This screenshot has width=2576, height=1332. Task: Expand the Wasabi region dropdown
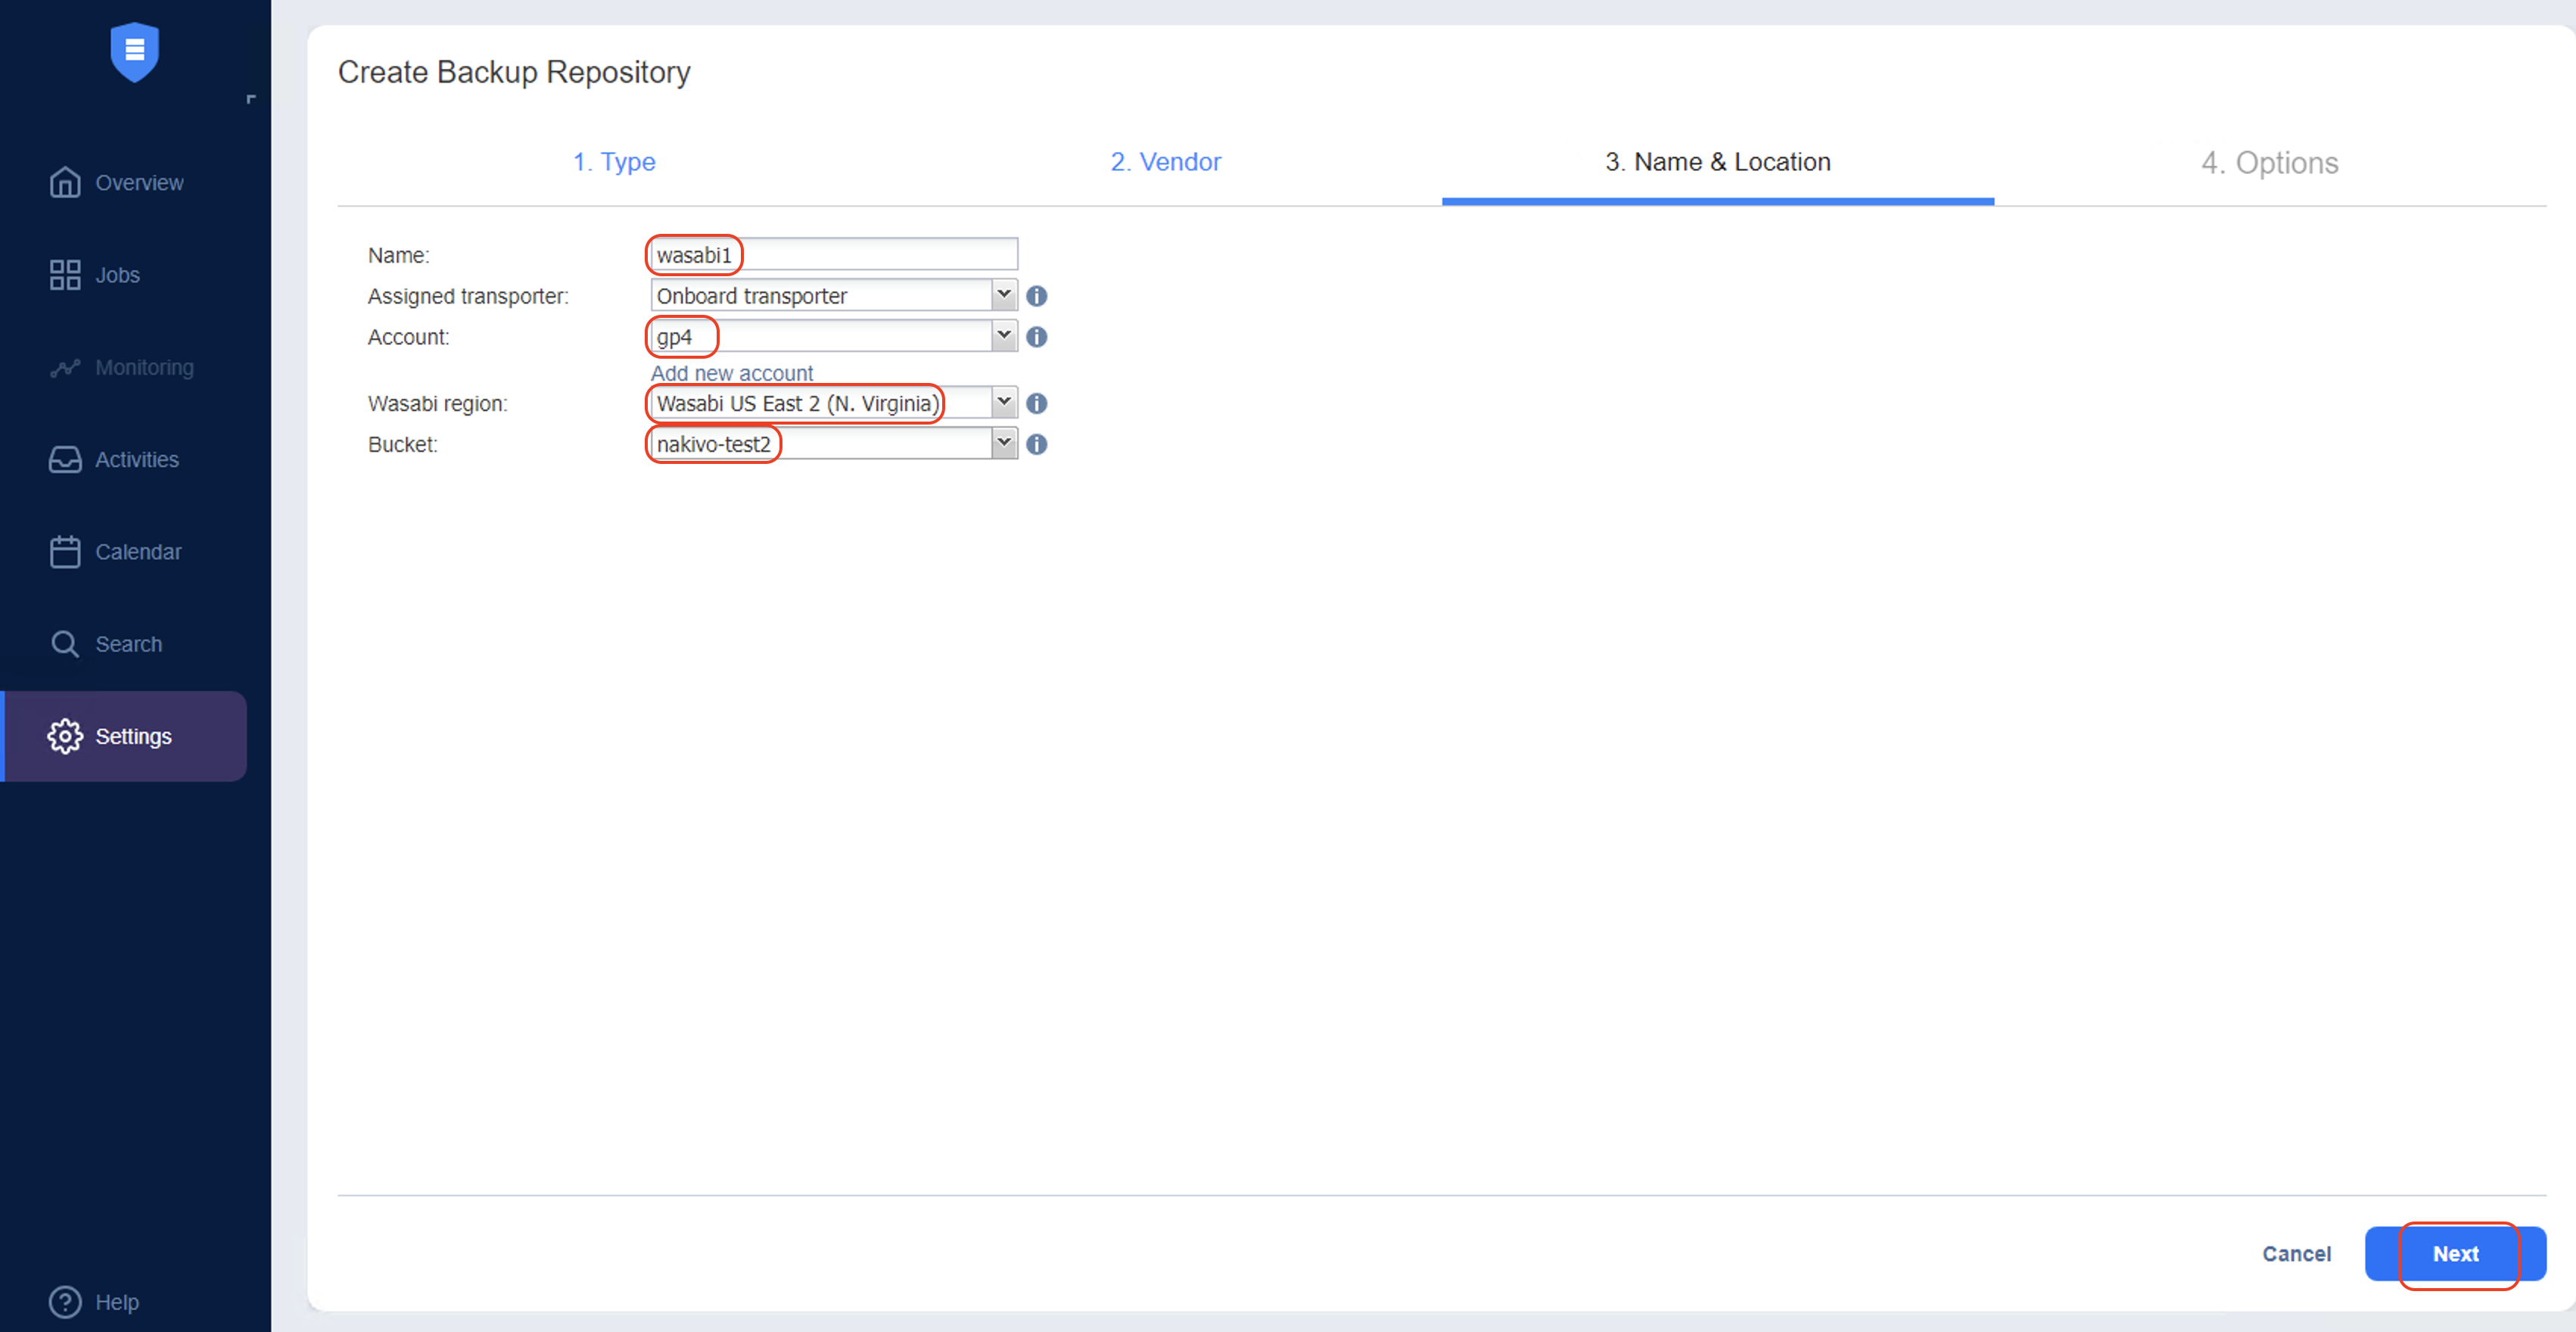pos(1003,403)
